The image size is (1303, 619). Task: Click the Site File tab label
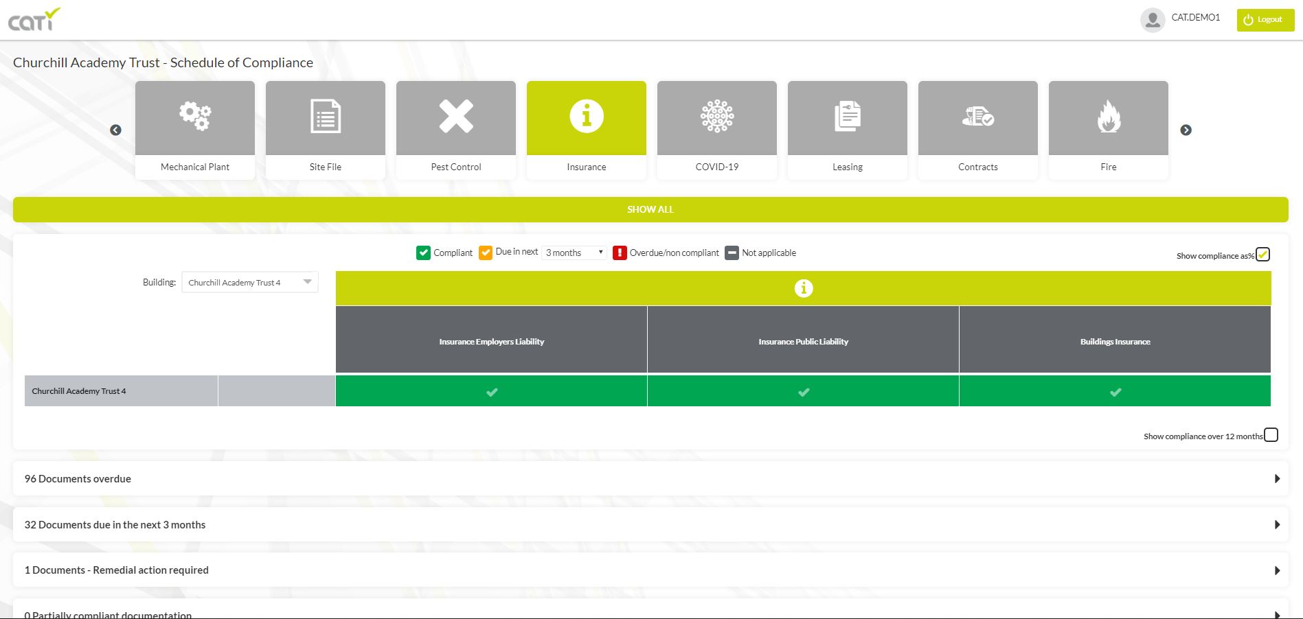point(326,167)
